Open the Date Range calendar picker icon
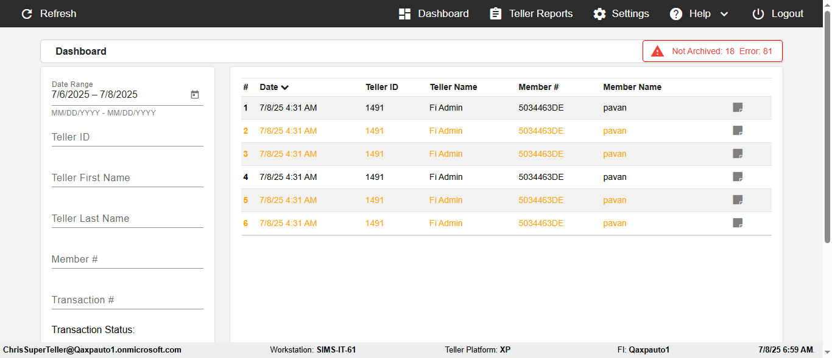Viewport: 832px width, 358px height. point(195,94)
